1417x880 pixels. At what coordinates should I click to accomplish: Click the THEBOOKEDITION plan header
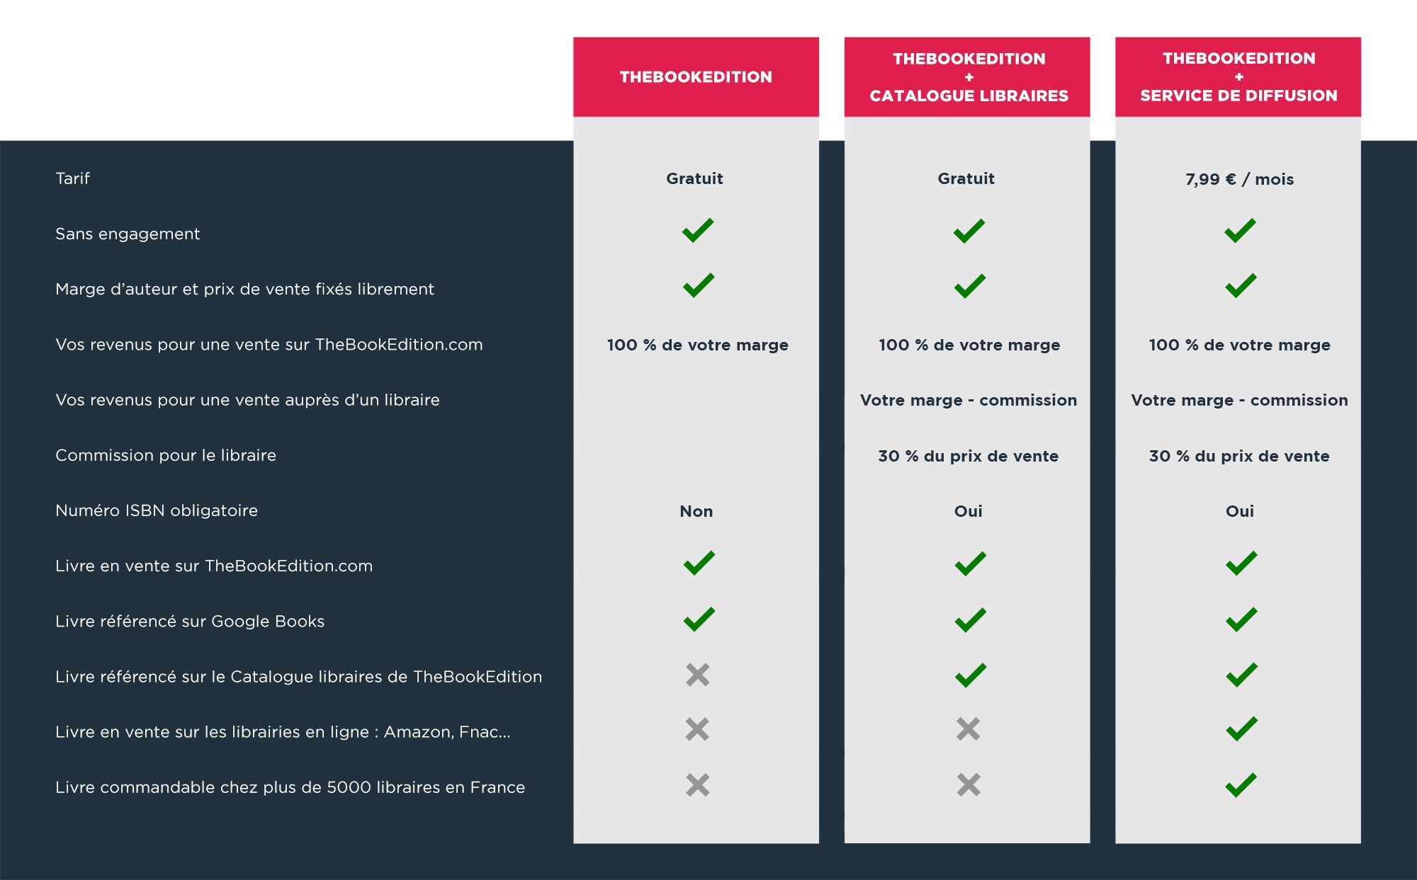coord(696,76)
